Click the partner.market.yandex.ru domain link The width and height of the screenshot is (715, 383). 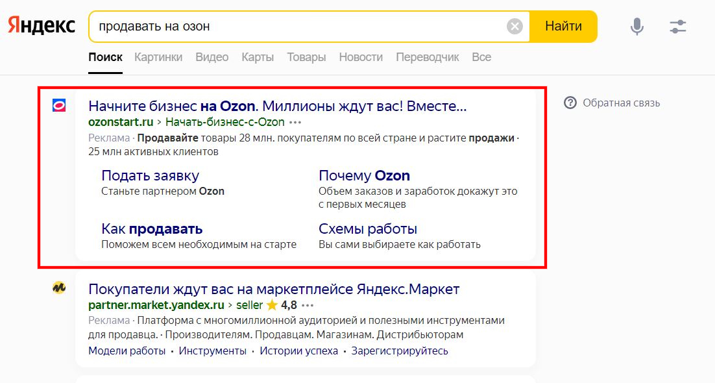click(156, 305)
